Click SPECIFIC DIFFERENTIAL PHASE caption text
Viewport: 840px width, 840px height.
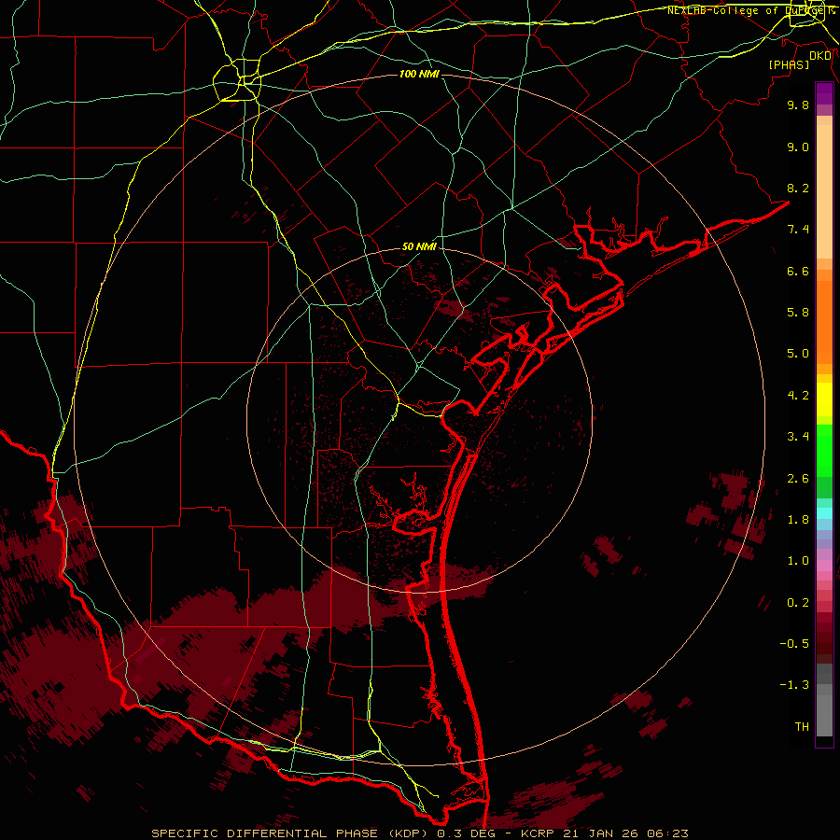tap(265, 833)
